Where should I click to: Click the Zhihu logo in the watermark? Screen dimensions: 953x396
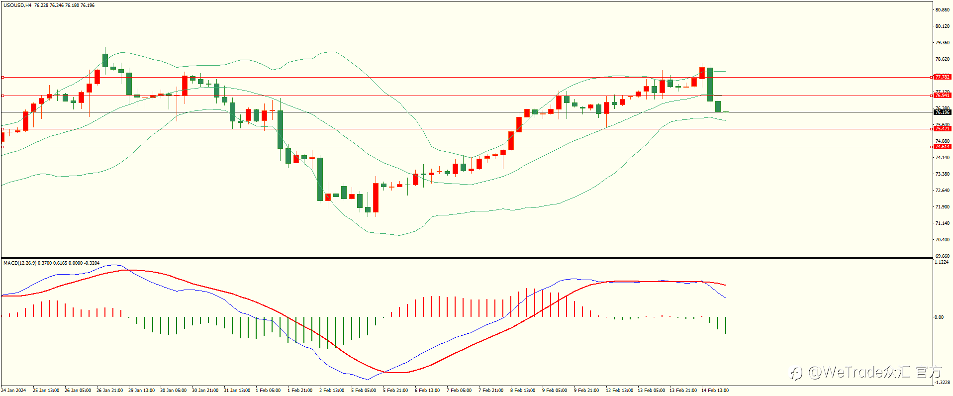coord(797,373)
